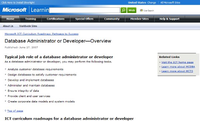200x121 pixels.
Task: Click the Typical job role heading
Action: 59,57
